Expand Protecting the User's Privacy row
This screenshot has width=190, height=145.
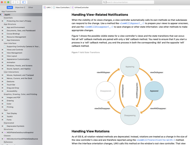3,21
